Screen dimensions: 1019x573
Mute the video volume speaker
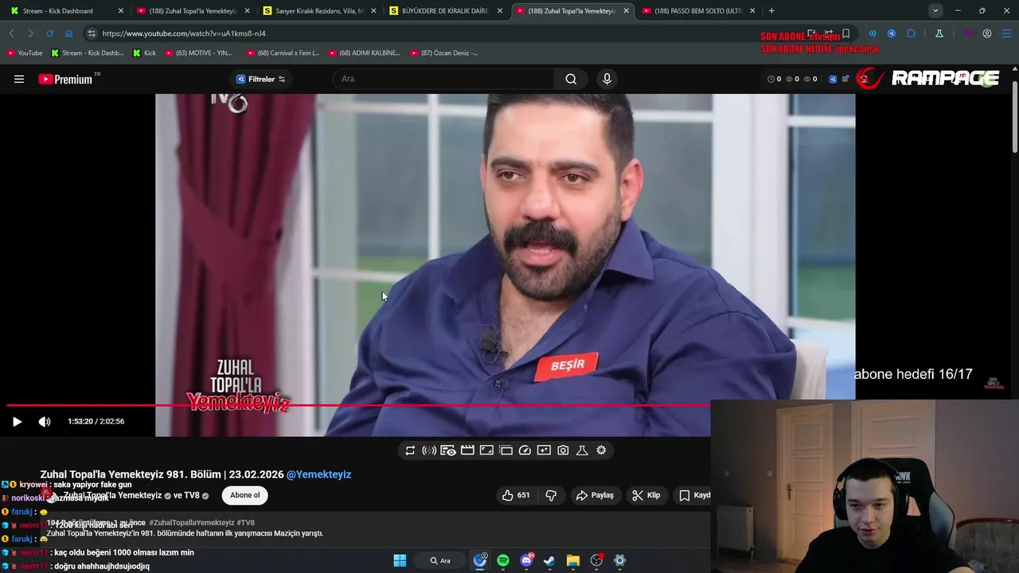pos(45,422)
